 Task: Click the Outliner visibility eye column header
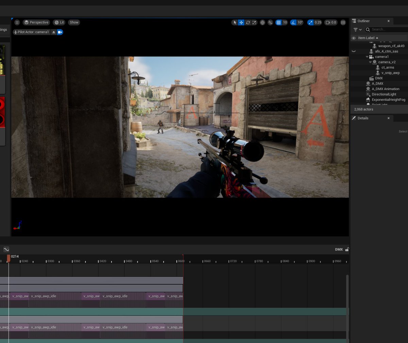(354, 38)
